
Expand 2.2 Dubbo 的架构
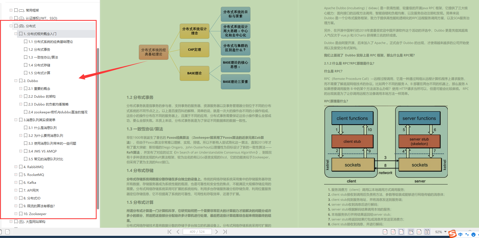tap(21, 96)
